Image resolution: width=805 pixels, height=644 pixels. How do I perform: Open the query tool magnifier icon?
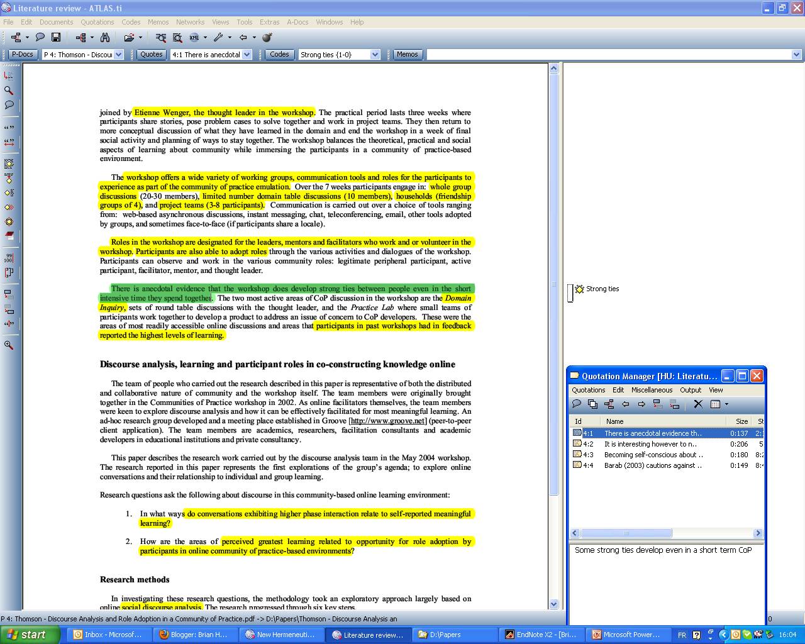161,38
